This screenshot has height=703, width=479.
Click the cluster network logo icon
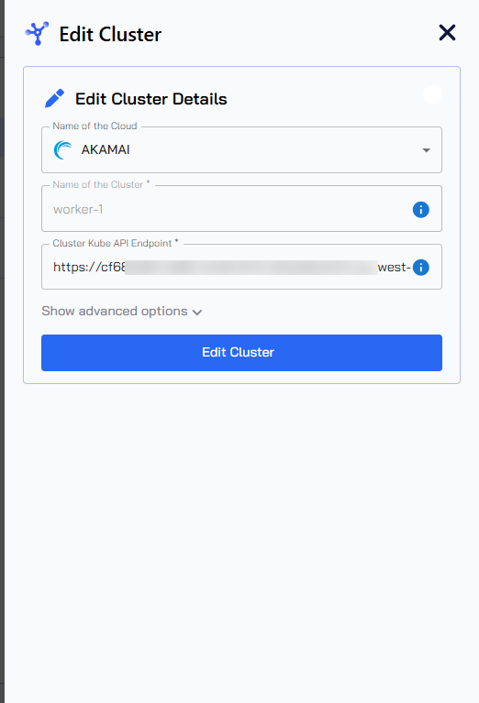37,34
